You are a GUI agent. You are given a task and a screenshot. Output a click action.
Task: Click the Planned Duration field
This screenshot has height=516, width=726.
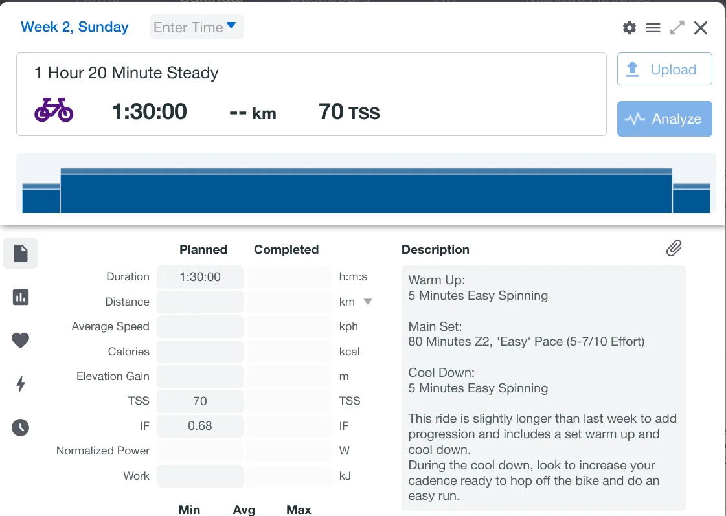[200, 277]
